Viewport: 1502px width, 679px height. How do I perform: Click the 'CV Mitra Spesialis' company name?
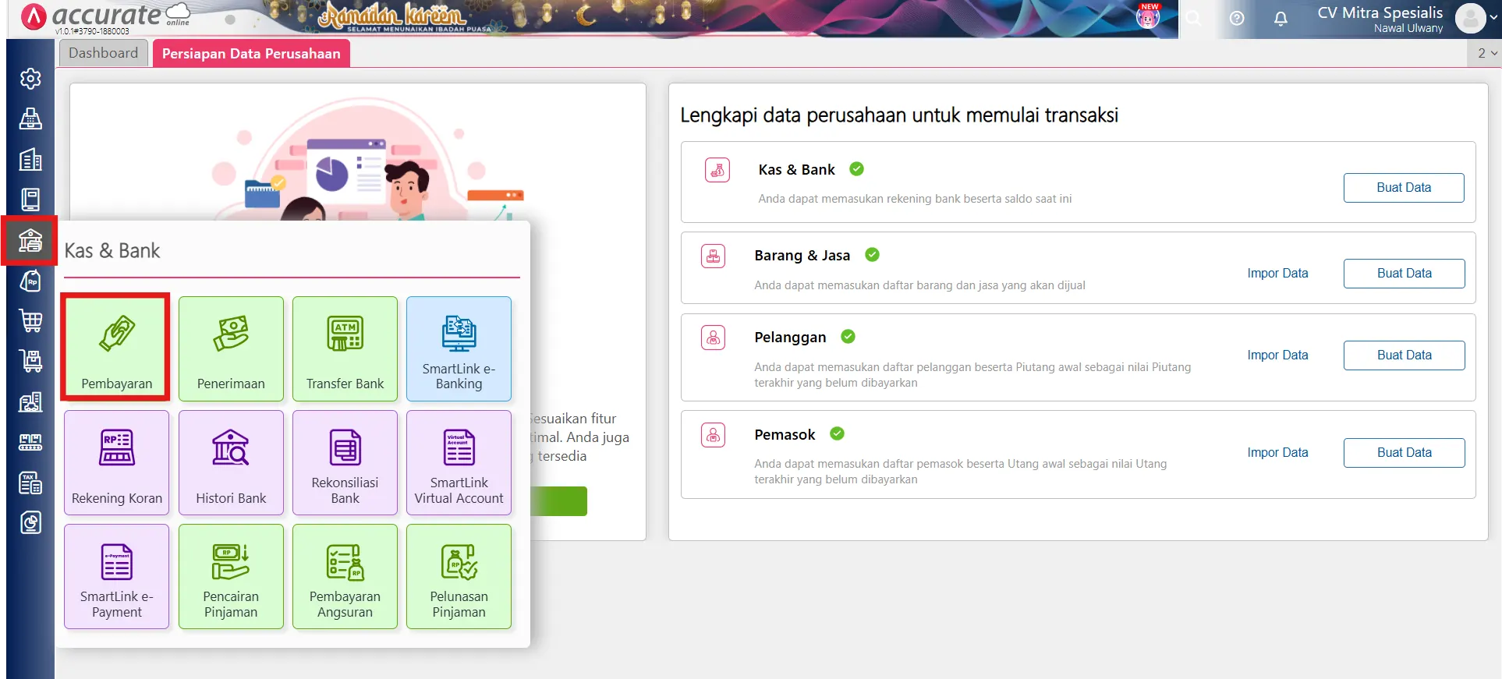point(1380,12)
